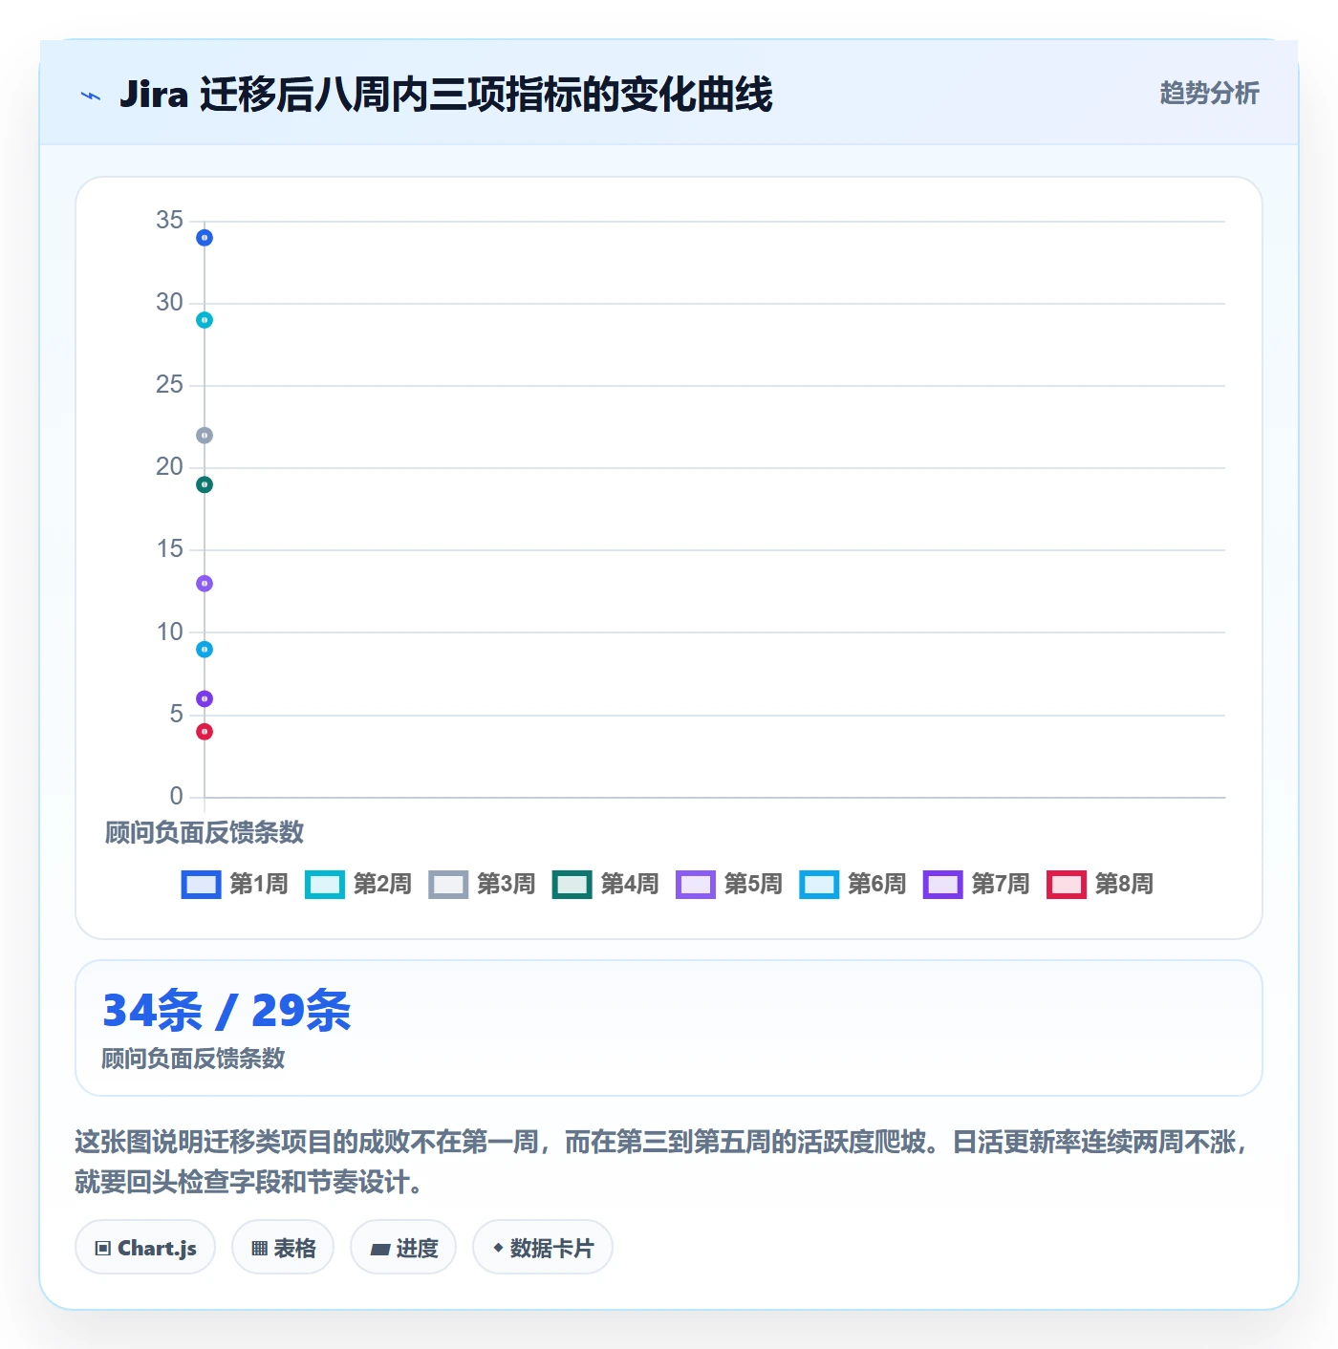1338x1349 pixels.
Task: Click the blue data point at value 34
Action: click(x=205, y=238)
